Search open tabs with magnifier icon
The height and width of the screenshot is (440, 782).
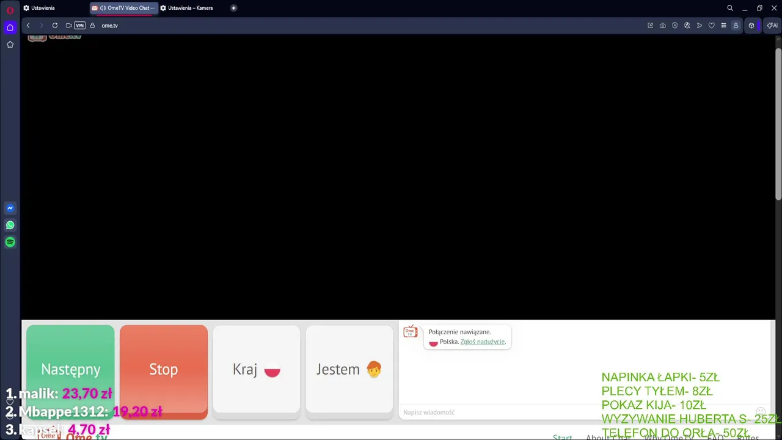[730, 8]
